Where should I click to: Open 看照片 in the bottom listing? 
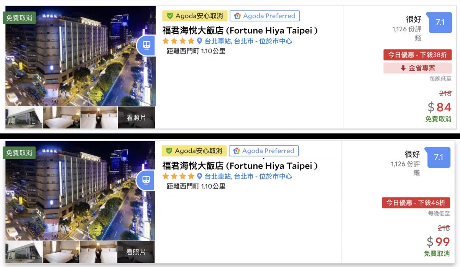point(136,252)
